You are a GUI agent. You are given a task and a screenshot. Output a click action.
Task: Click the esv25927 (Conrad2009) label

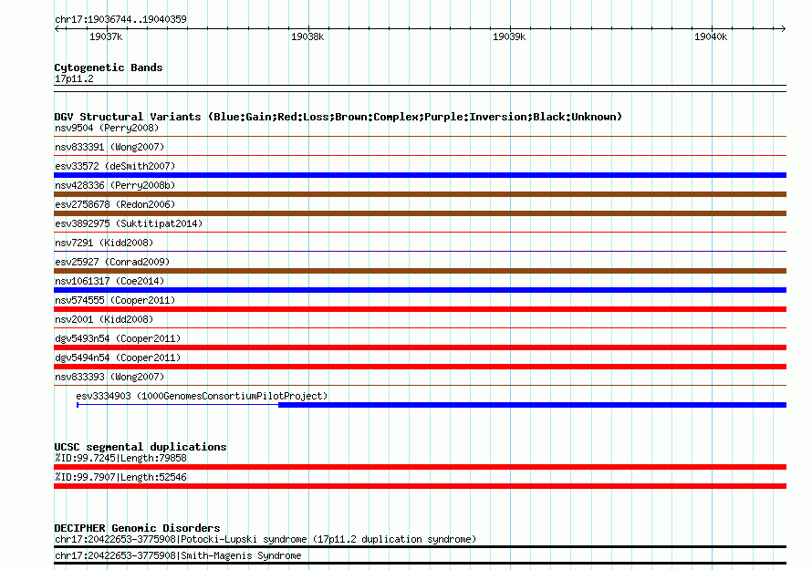112,262
